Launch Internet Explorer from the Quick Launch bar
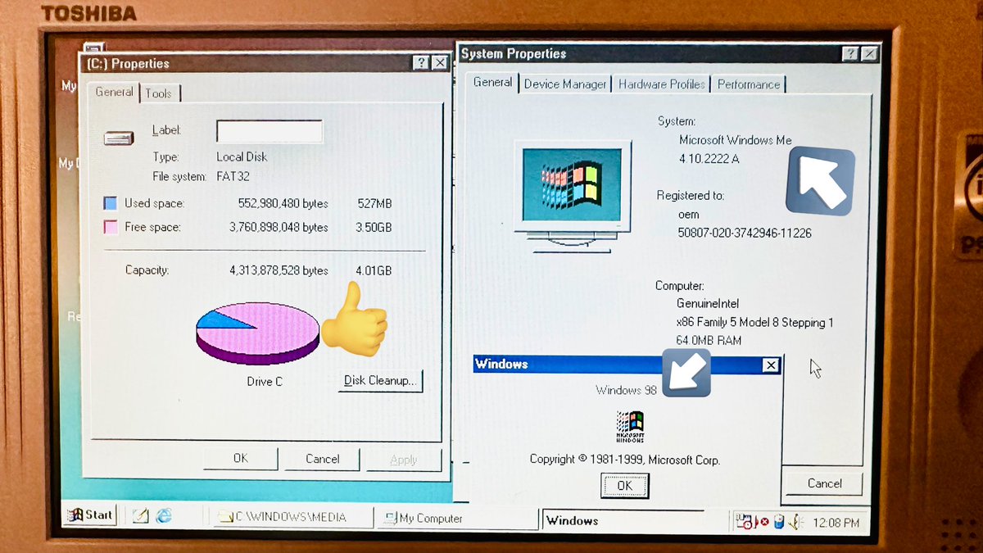983x553 pixels. click(x=163, y=515)
